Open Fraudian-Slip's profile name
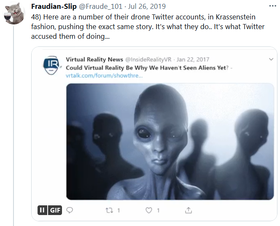The width and height of the screenshot is (280, 226). [54, 6]
